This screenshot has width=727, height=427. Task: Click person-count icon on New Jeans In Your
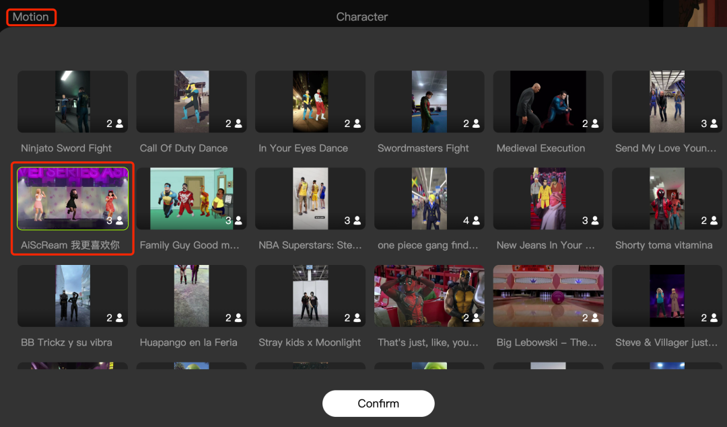click(x=595, y=221)
